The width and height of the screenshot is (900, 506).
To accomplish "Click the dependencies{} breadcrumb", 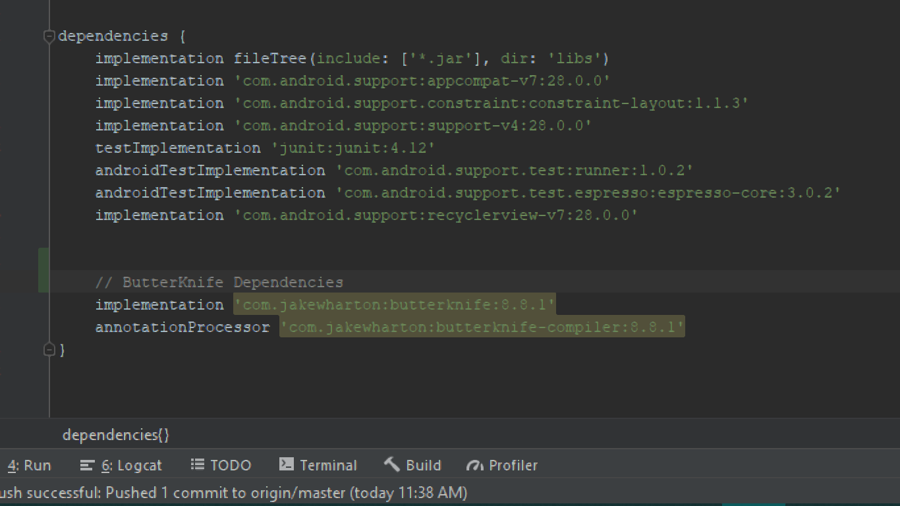I will coord(116,435).
